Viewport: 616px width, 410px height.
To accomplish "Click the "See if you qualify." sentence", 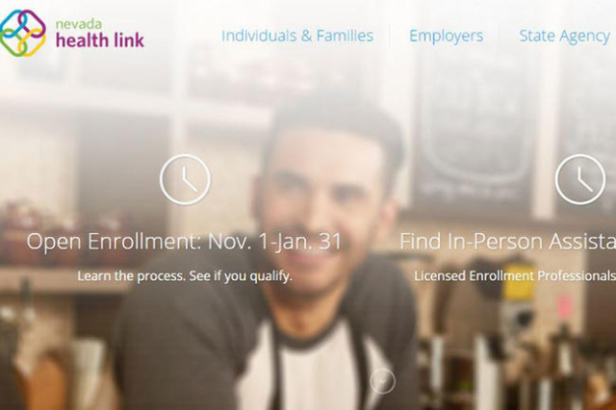I will pos(241,276).
